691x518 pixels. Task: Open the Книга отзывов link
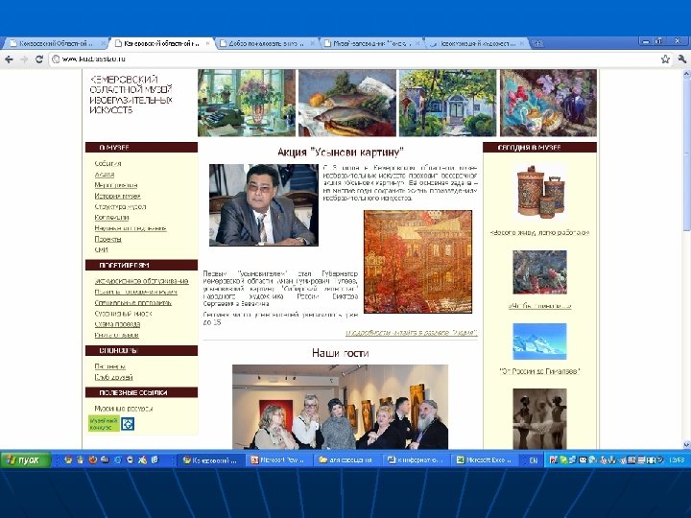coord(116,335)
